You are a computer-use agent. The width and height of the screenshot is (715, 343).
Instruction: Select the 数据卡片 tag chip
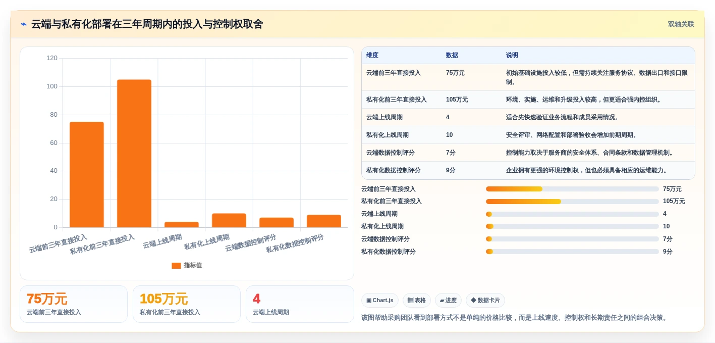[485, 300]
